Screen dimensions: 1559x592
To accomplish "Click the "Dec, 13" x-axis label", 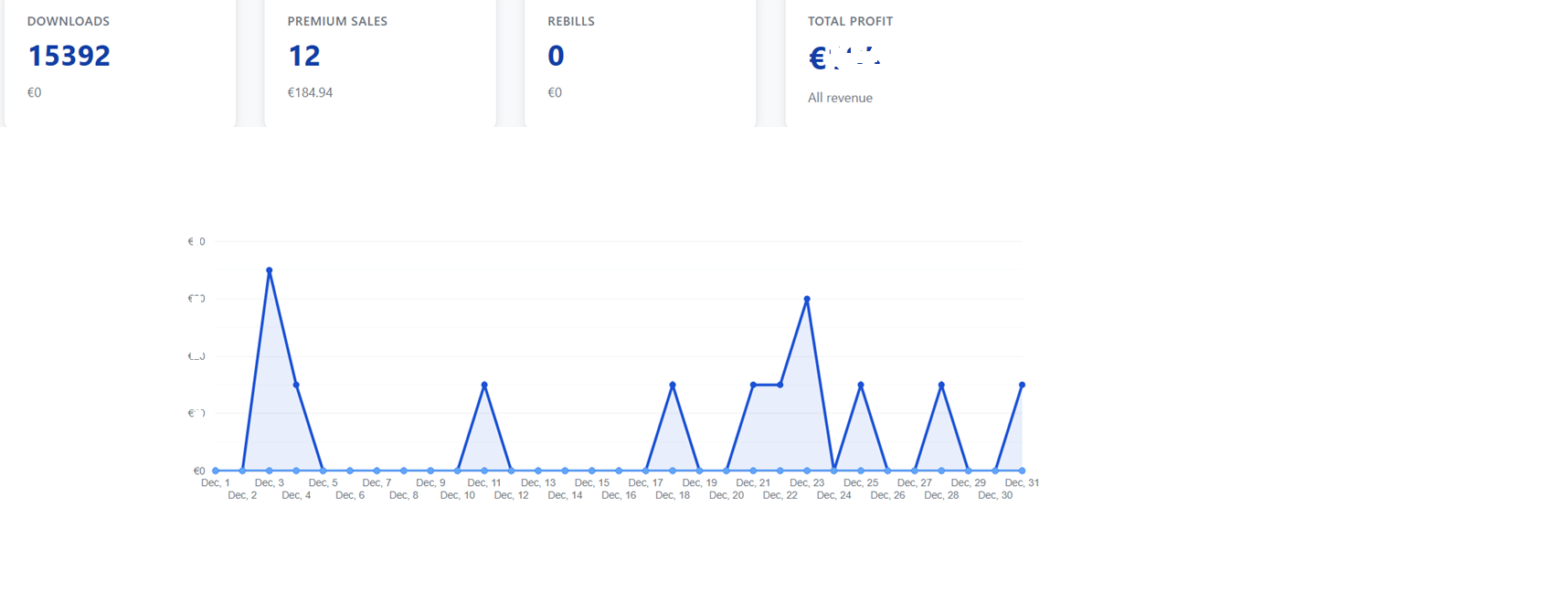I will pos(538,482).
